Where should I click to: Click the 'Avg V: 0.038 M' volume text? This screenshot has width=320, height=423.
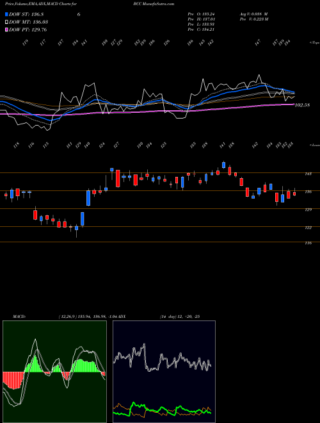point(253,14)
